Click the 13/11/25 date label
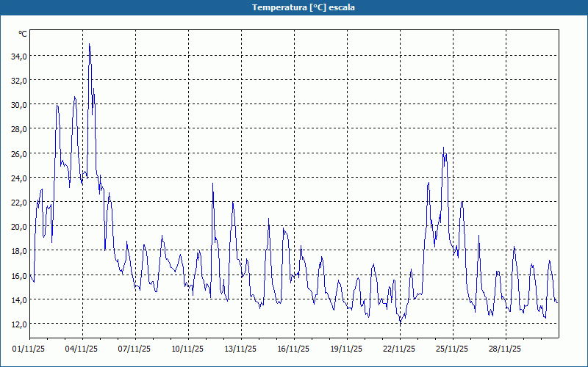 [241, 349]
